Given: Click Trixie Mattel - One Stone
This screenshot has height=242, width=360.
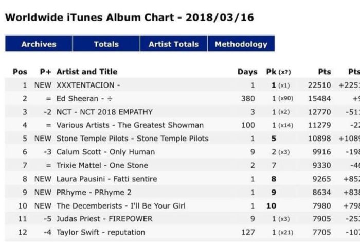Looking at the screenshot, I should (x=102, y=165).
